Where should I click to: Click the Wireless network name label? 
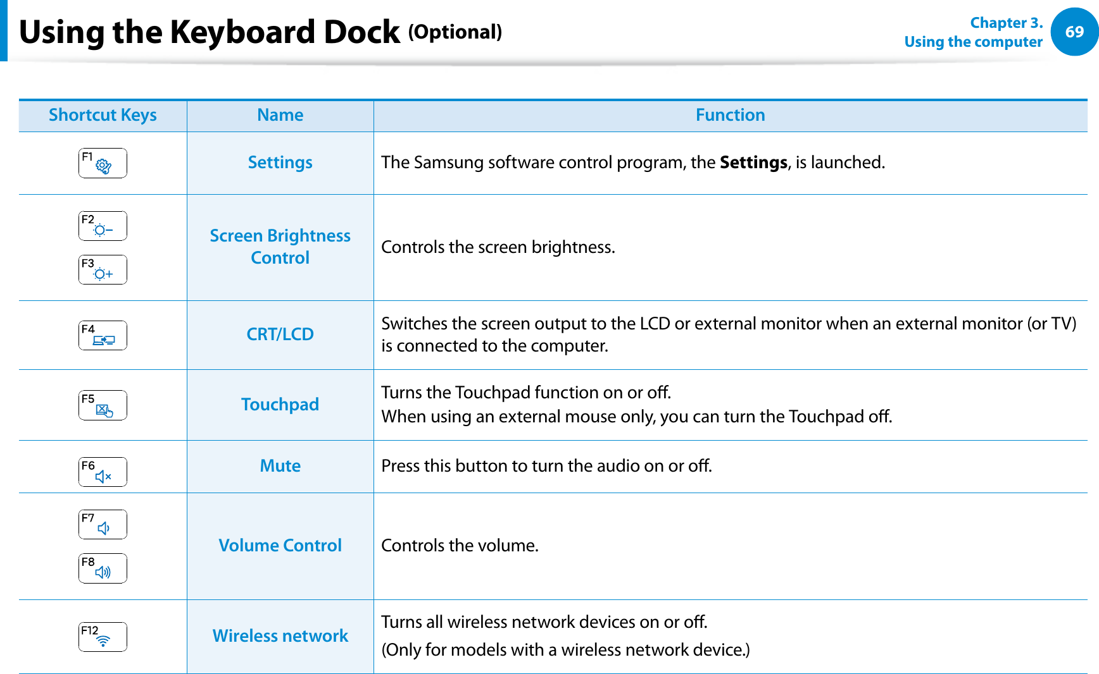click(280, 635)
